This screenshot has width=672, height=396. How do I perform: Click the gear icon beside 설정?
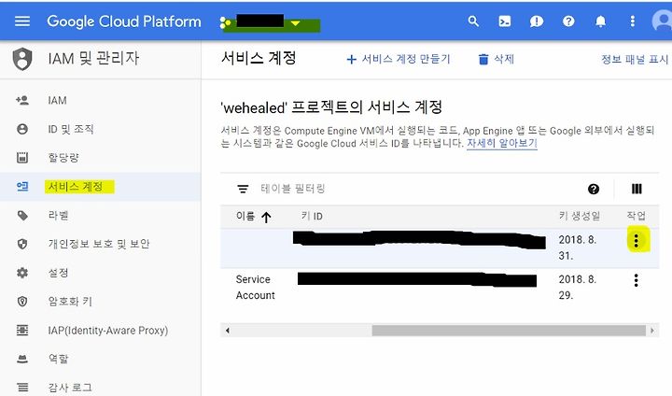click(x=22, y=273)
